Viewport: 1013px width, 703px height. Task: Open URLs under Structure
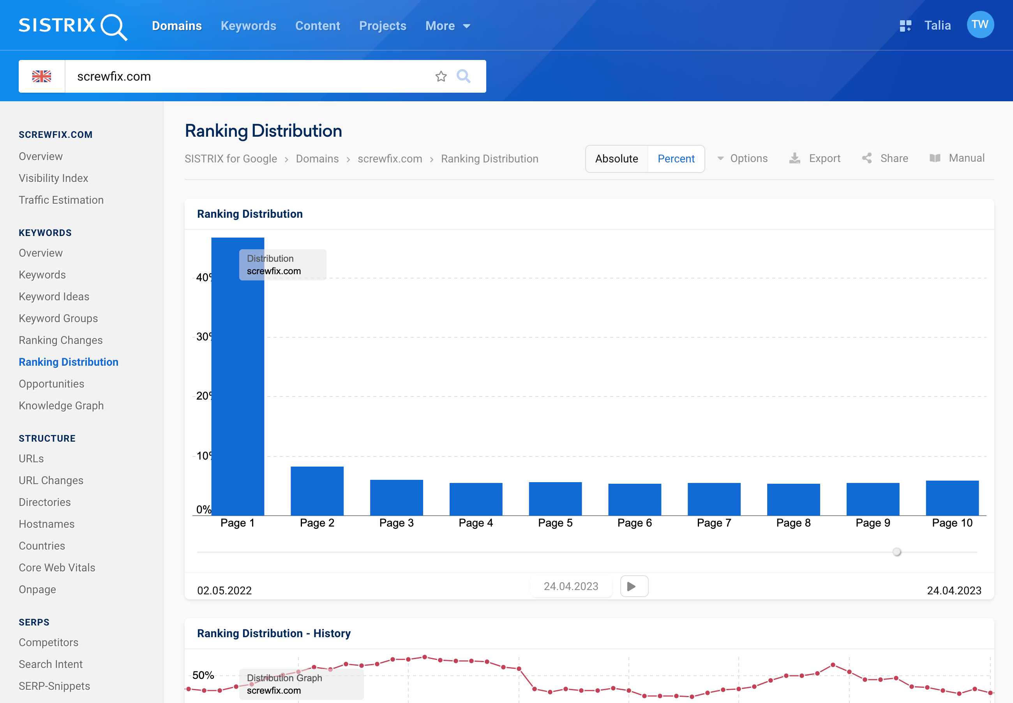[31, 458]
